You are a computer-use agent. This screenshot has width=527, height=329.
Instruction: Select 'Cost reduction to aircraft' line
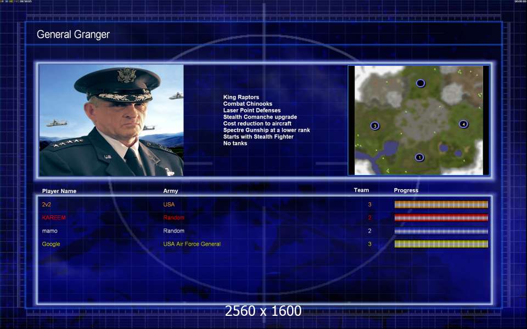coord(257,123)
